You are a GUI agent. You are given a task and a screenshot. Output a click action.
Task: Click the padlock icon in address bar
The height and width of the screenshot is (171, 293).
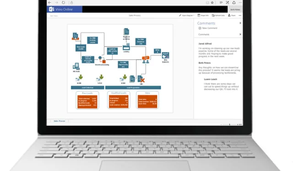[x=71, y=2]
